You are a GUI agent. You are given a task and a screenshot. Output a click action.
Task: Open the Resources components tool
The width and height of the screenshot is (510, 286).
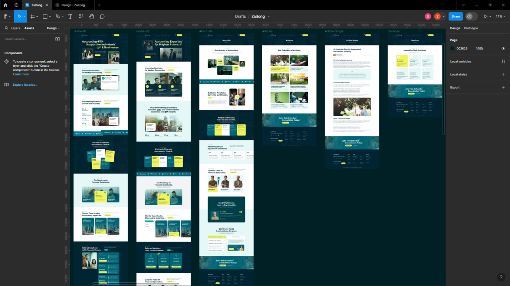click(82, 16)
